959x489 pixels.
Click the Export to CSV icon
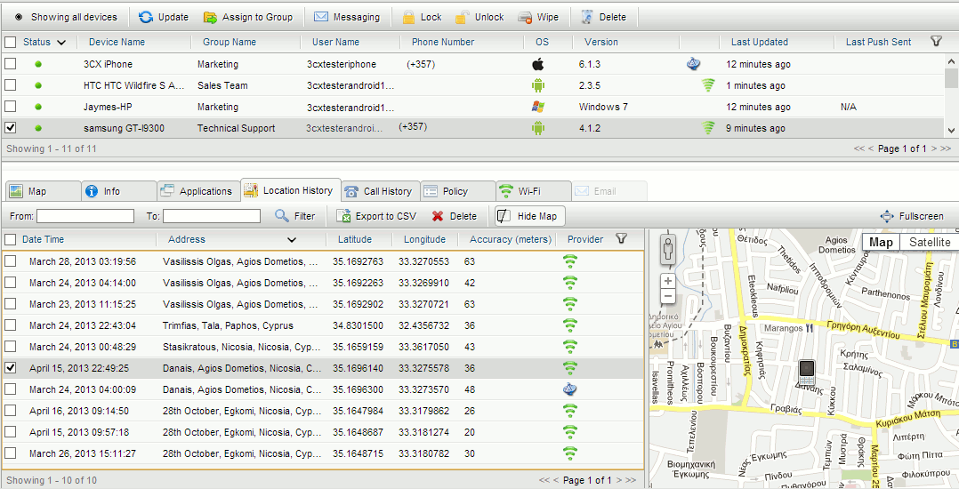click(x=344, y=216)
